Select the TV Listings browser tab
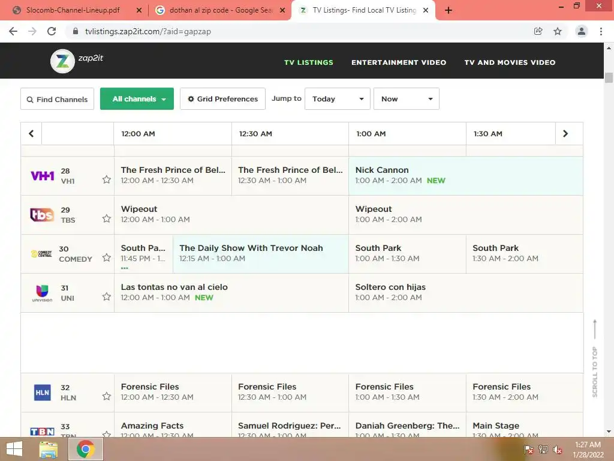Viewport: 614px width, 461px height. coord(364,10)
